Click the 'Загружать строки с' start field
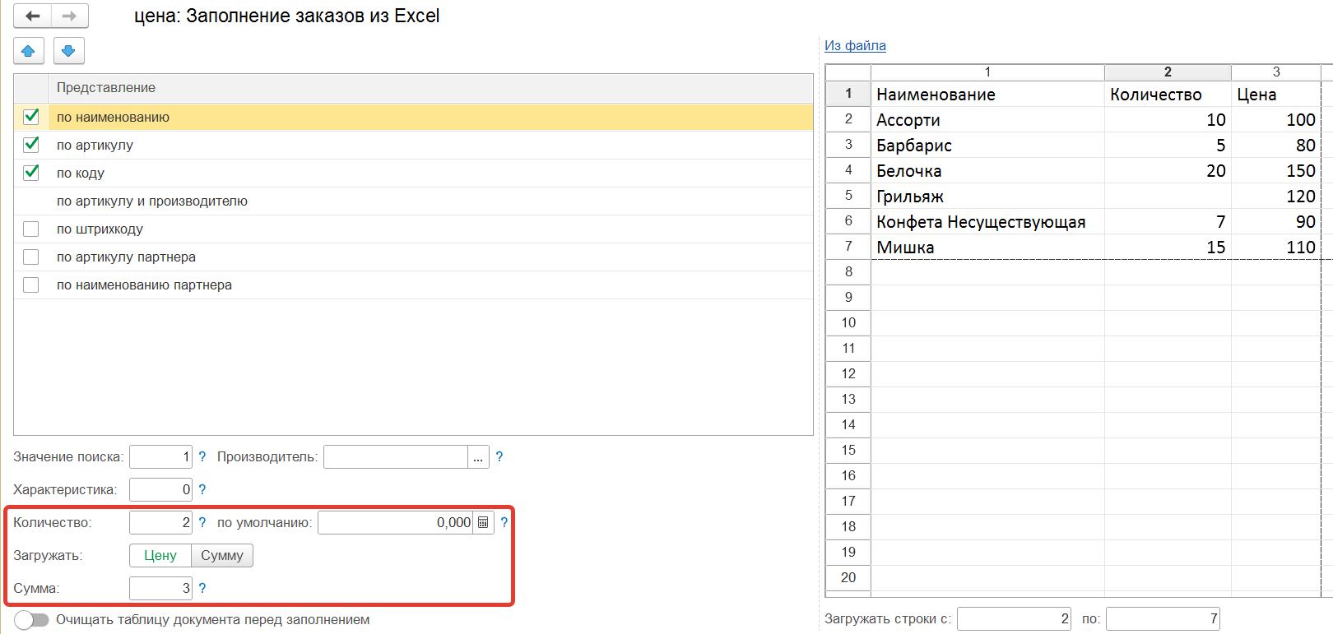The image size is (1333, 634). click(1014, 619)
